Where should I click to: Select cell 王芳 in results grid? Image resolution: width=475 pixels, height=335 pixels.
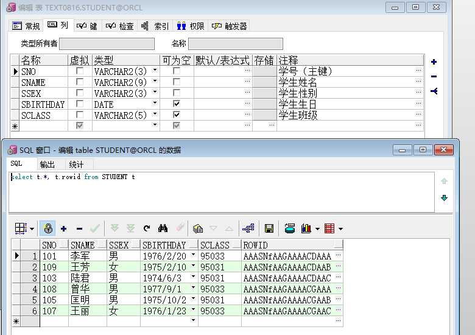click(x=88, y=267)
